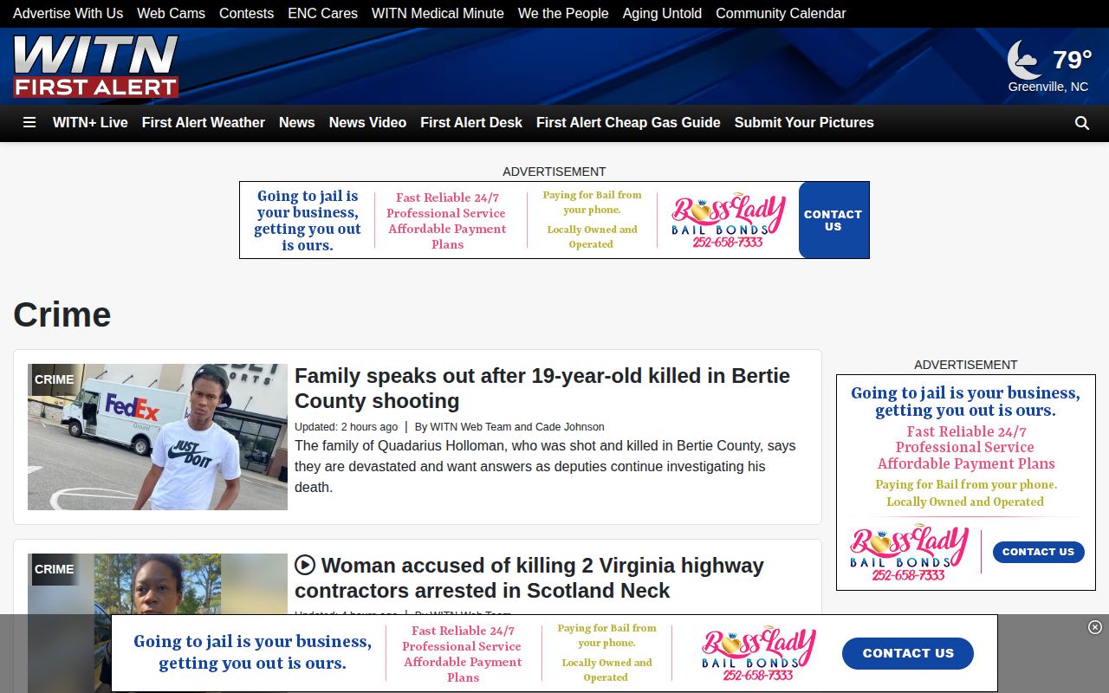Click the moon weather icon
1109x693 pixels.
[x=1024, y=60]
